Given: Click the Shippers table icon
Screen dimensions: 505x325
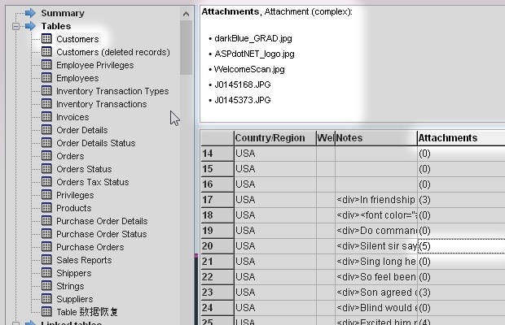Looking at the screenshot, I should [x=46, y=273].
